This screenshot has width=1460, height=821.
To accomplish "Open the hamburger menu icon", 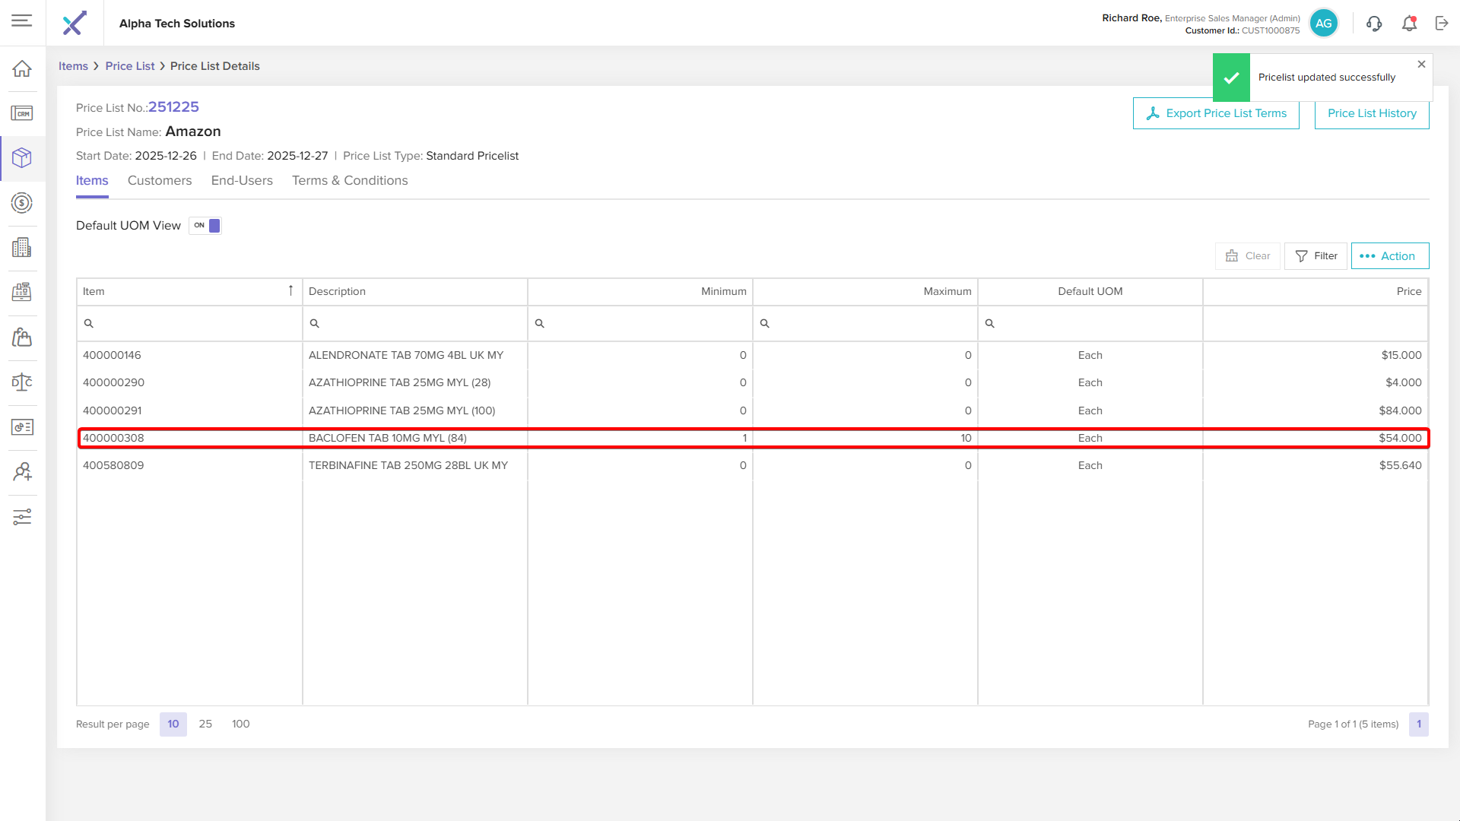I will 22,21.
